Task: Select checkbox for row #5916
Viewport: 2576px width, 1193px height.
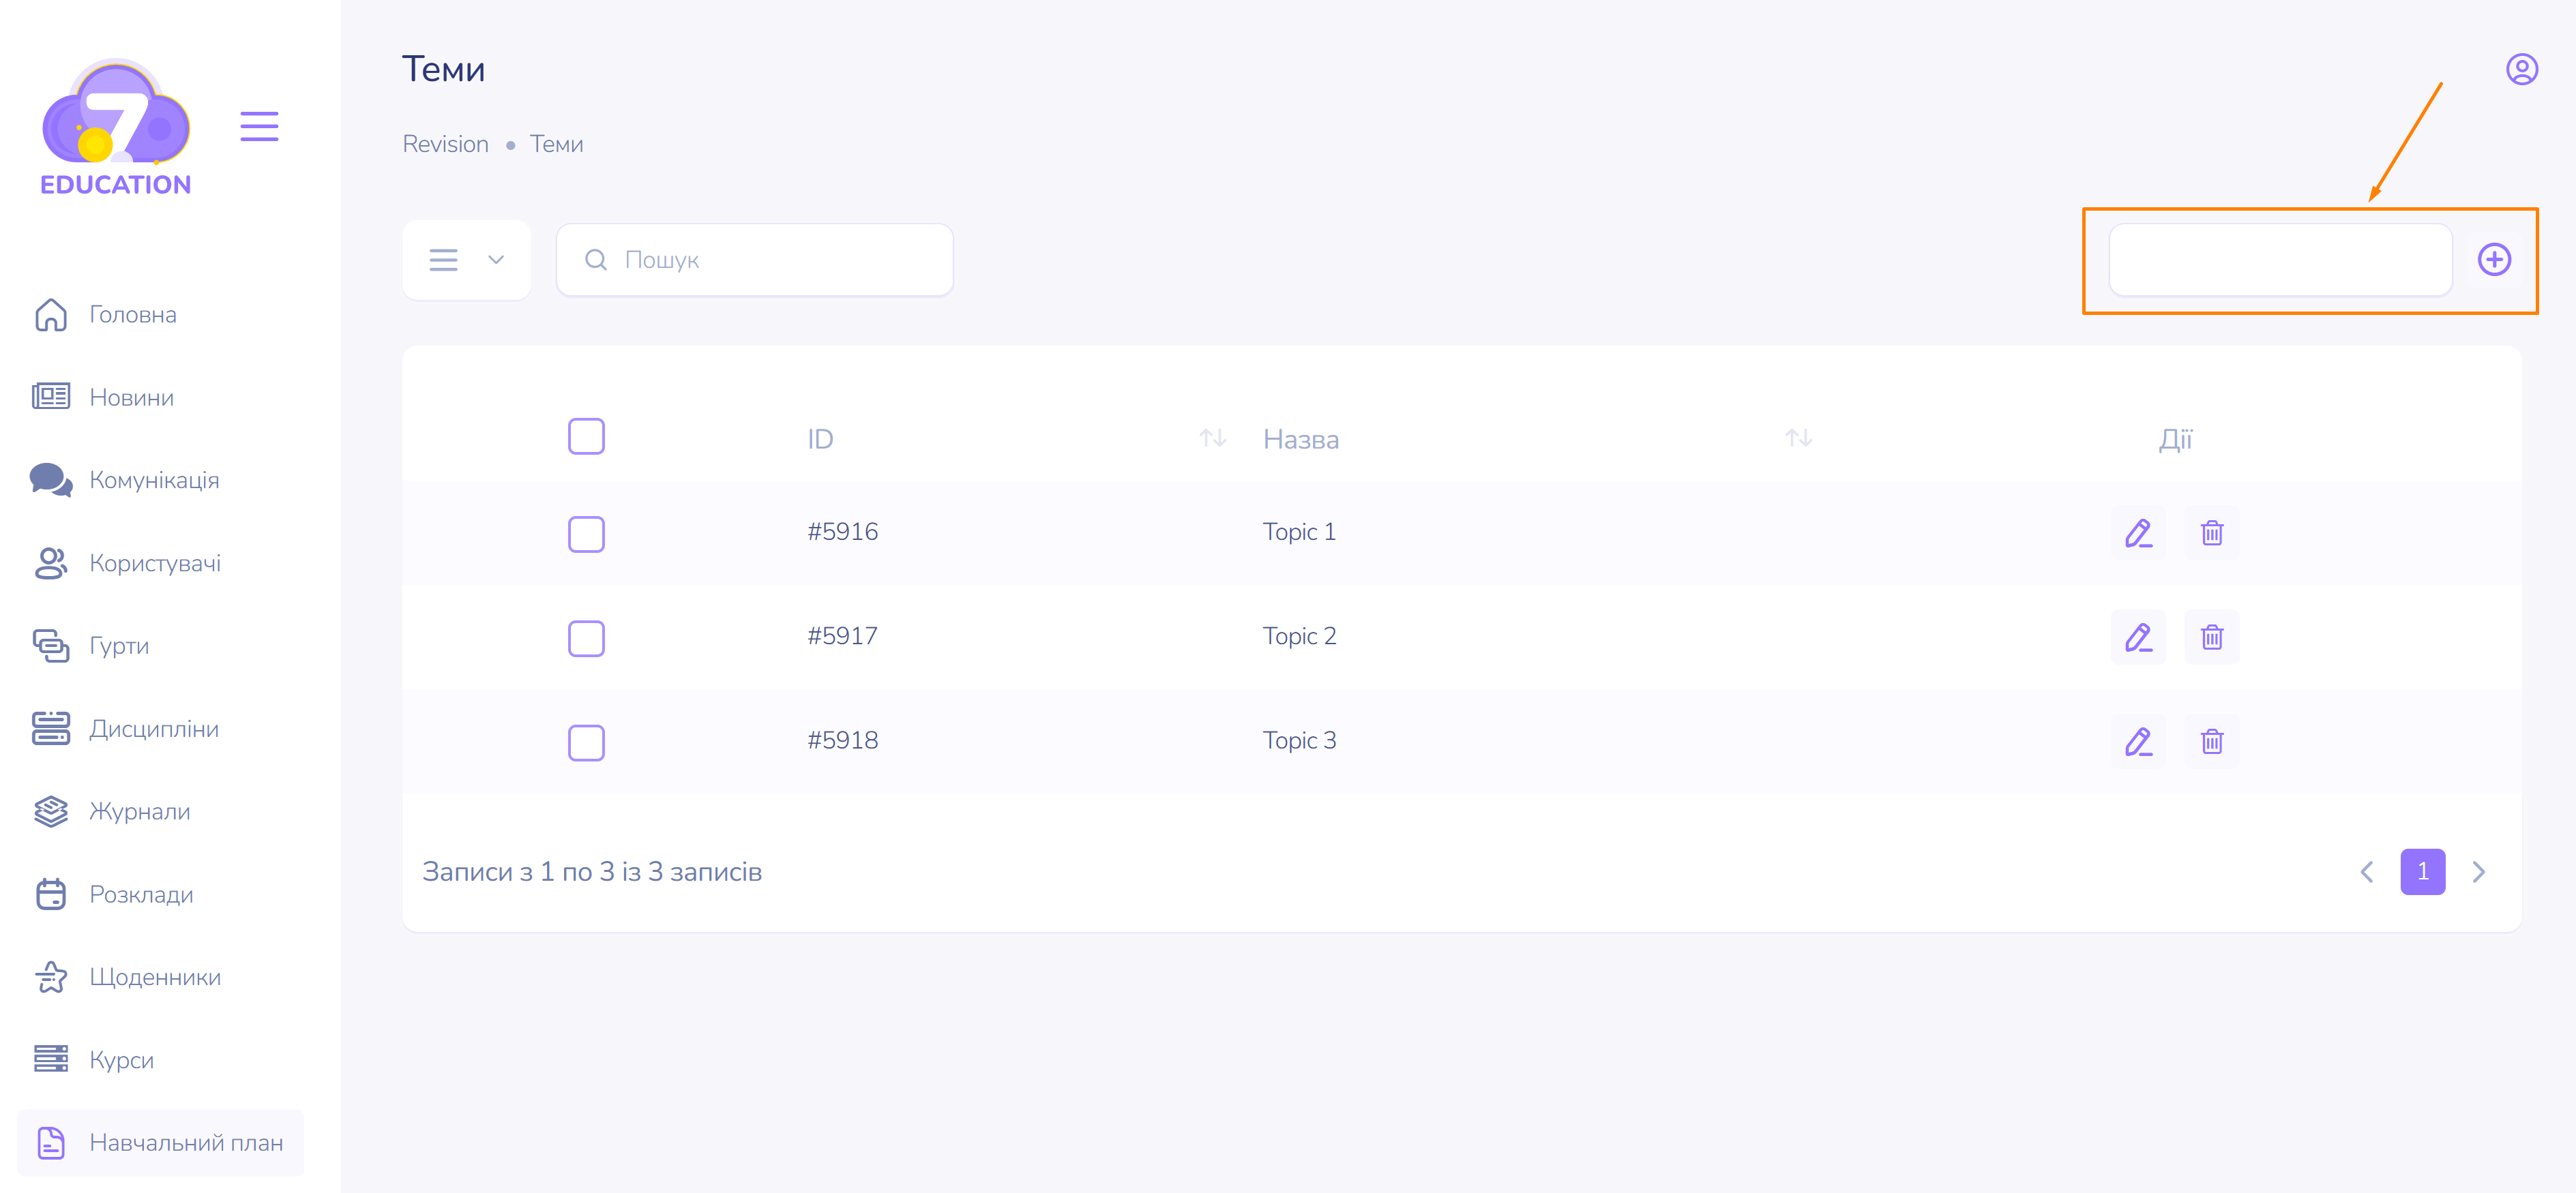Action: pyautogui.click(x=586, y=534)
